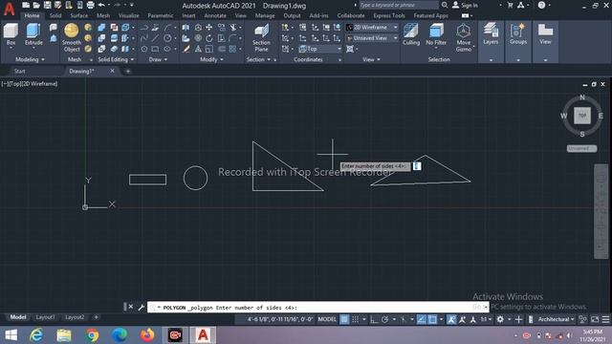Click the Plot printer icon
The height and width of the screenshot is (344, 612).
(90, 5)
